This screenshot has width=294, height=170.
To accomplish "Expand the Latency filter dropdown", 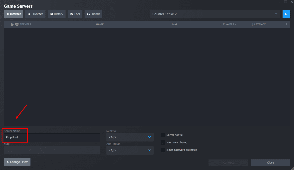I will click(x=130, y=137).
